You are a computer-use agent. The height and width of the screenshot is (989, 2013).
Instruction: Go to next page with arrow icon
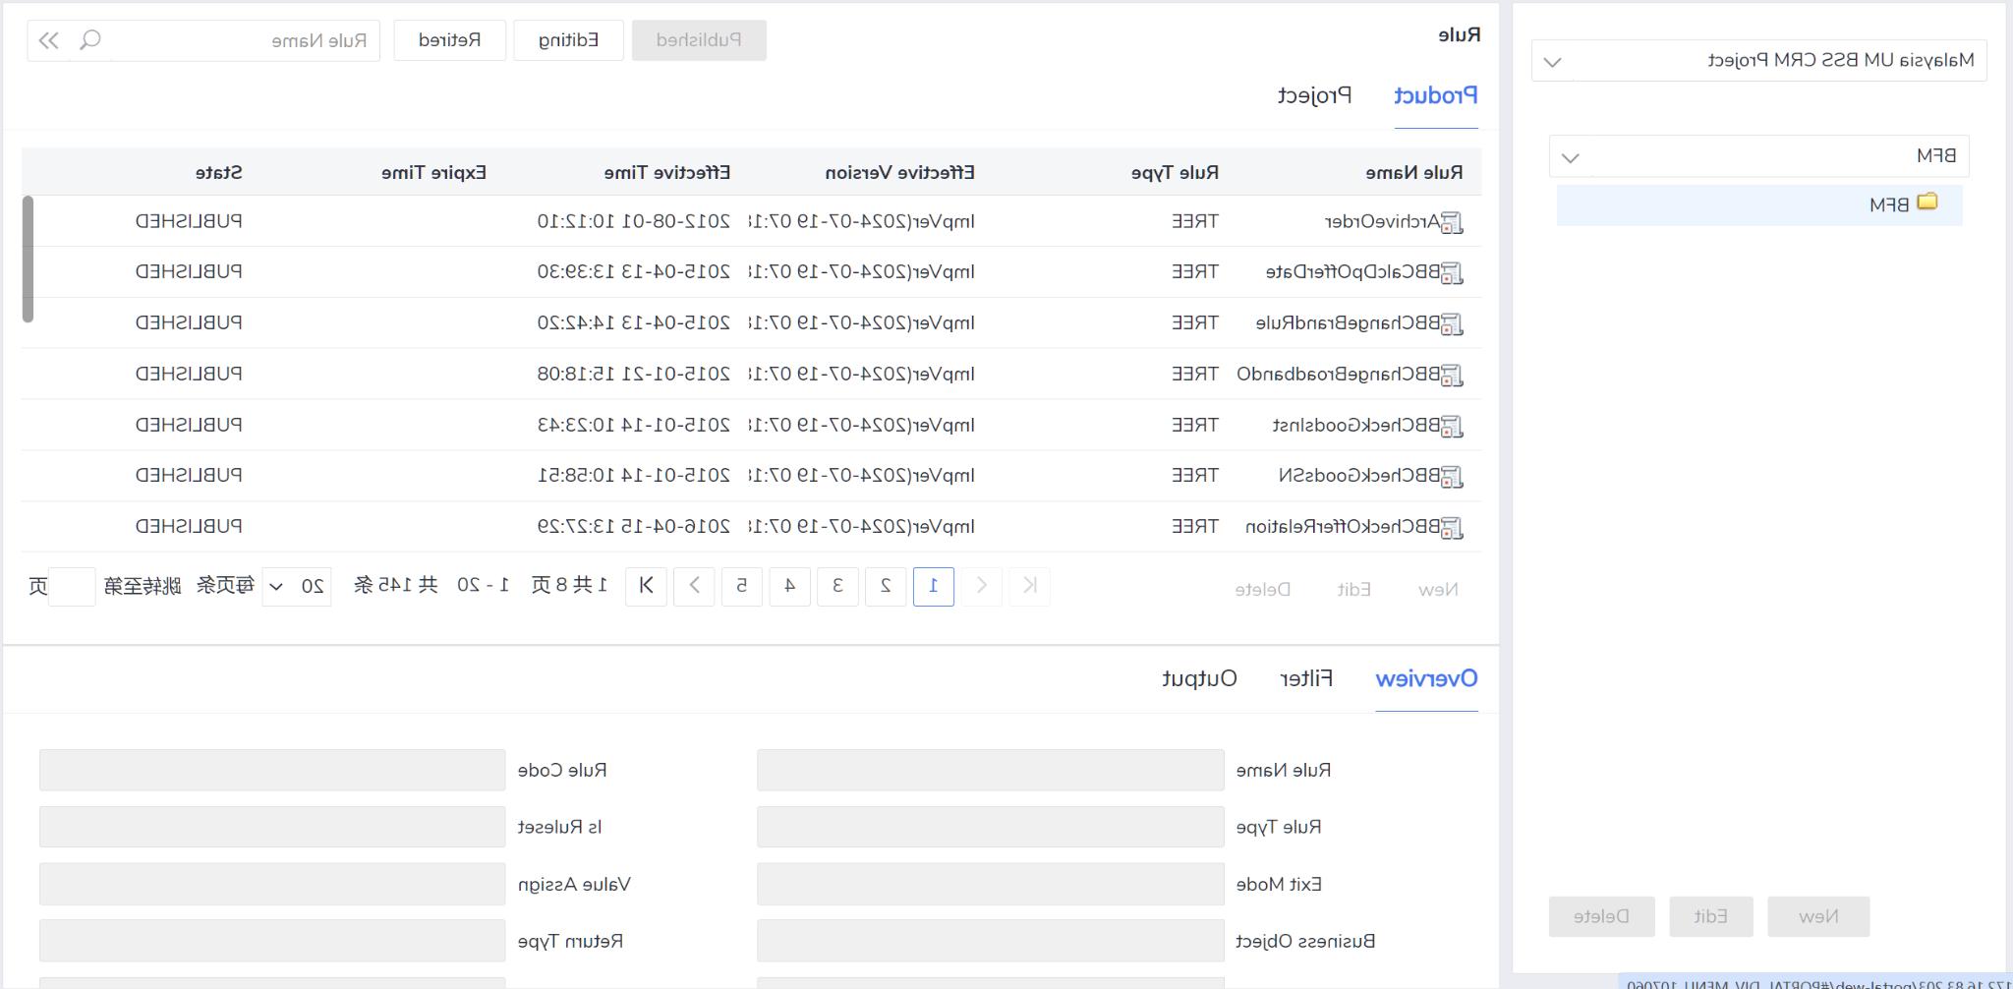(694, 586)
